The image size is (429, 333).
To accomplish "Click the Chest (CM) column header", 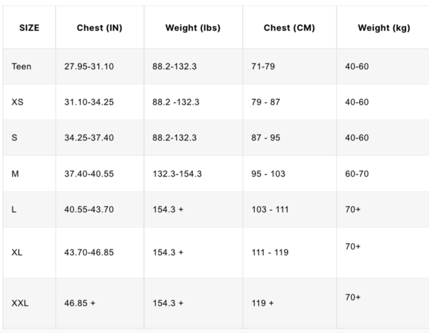I will [x=289, y=27].
